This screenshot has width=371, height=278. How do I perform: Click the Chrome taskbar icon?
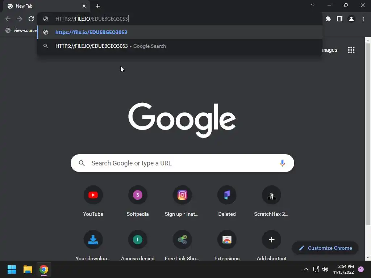[44, 269]
